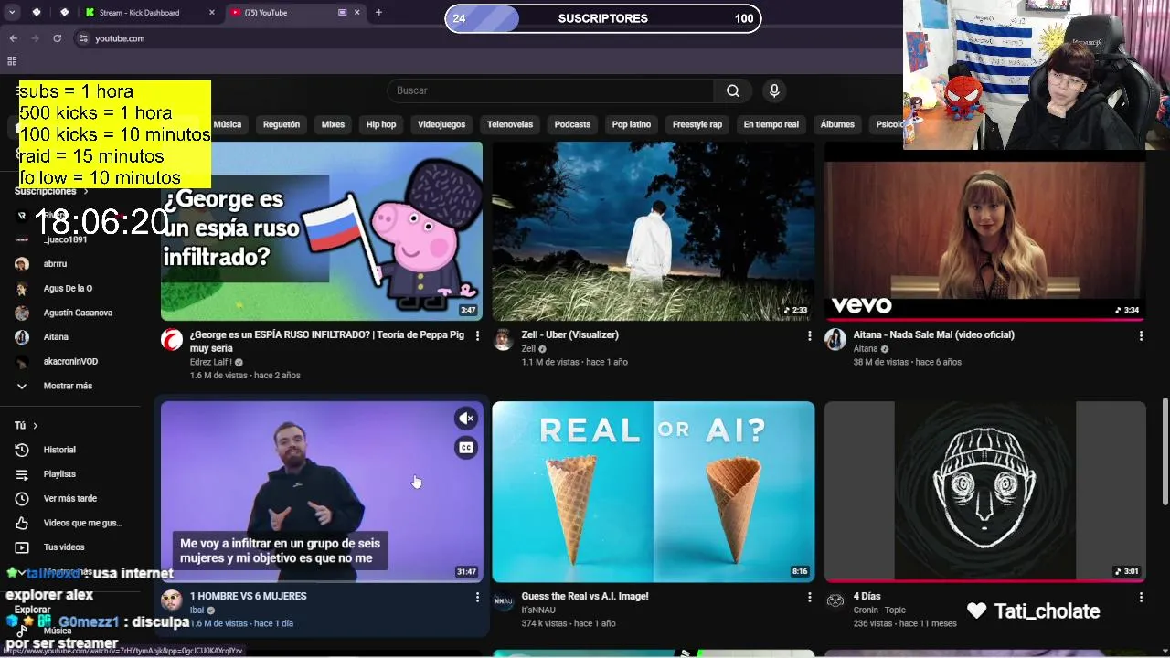
Task: Open options menu for 1 HOMBRE VS 6 MUJERES
Action: pyautogui.click(x=477, y=597)
